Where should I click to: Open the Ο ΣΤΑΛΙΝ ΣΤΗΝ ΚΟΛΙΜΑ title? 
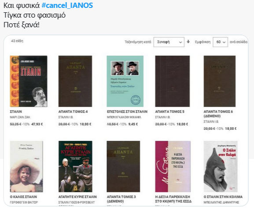tap(223, 197)
